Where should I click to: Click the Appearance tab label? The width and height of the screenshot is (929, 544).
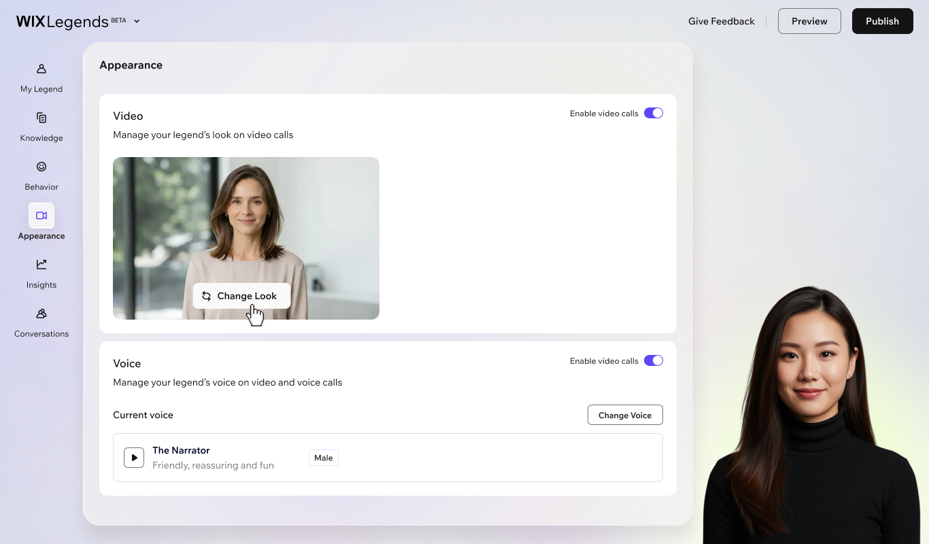(x=41, y=236)
